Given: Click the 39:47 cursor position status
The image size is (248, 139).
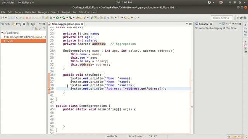Looking at the screenshot, I should [x=153, y=136].
